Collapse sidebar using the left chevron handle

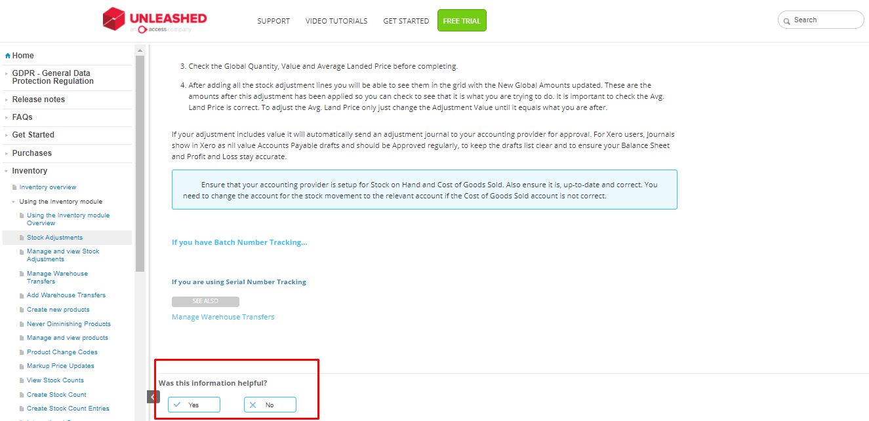click(x=153, y=397)
